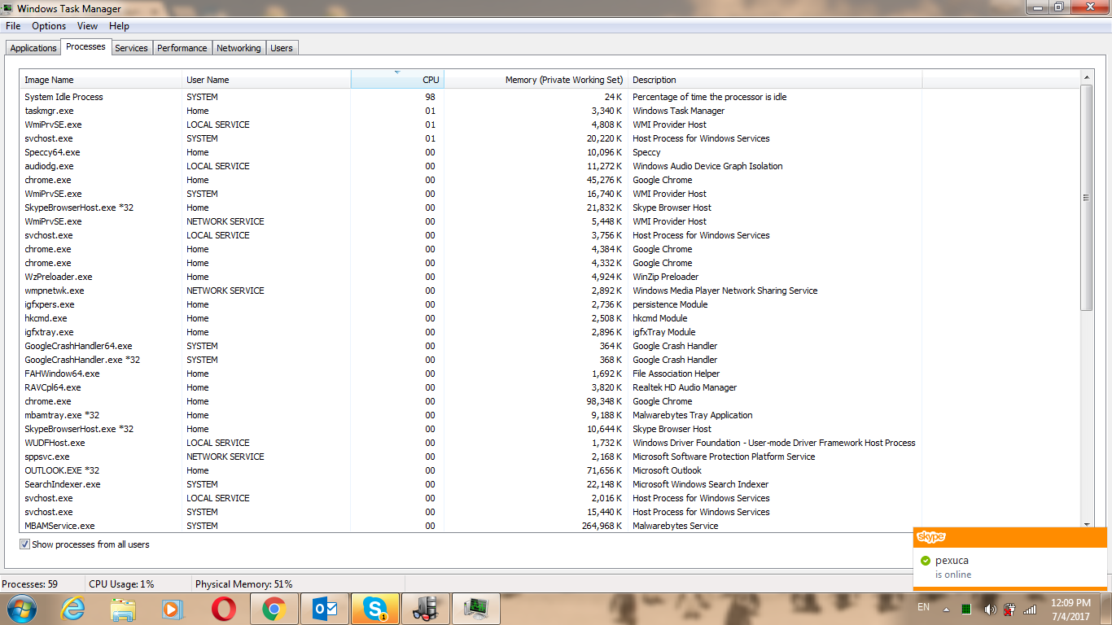
Task: Select the System Idle Process row
Action: tap(549, 97)
